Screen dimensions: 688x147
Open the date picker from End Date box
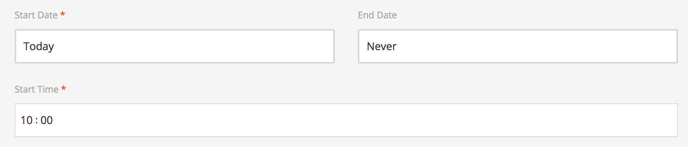pyautogui.click(x=518, y=46)
